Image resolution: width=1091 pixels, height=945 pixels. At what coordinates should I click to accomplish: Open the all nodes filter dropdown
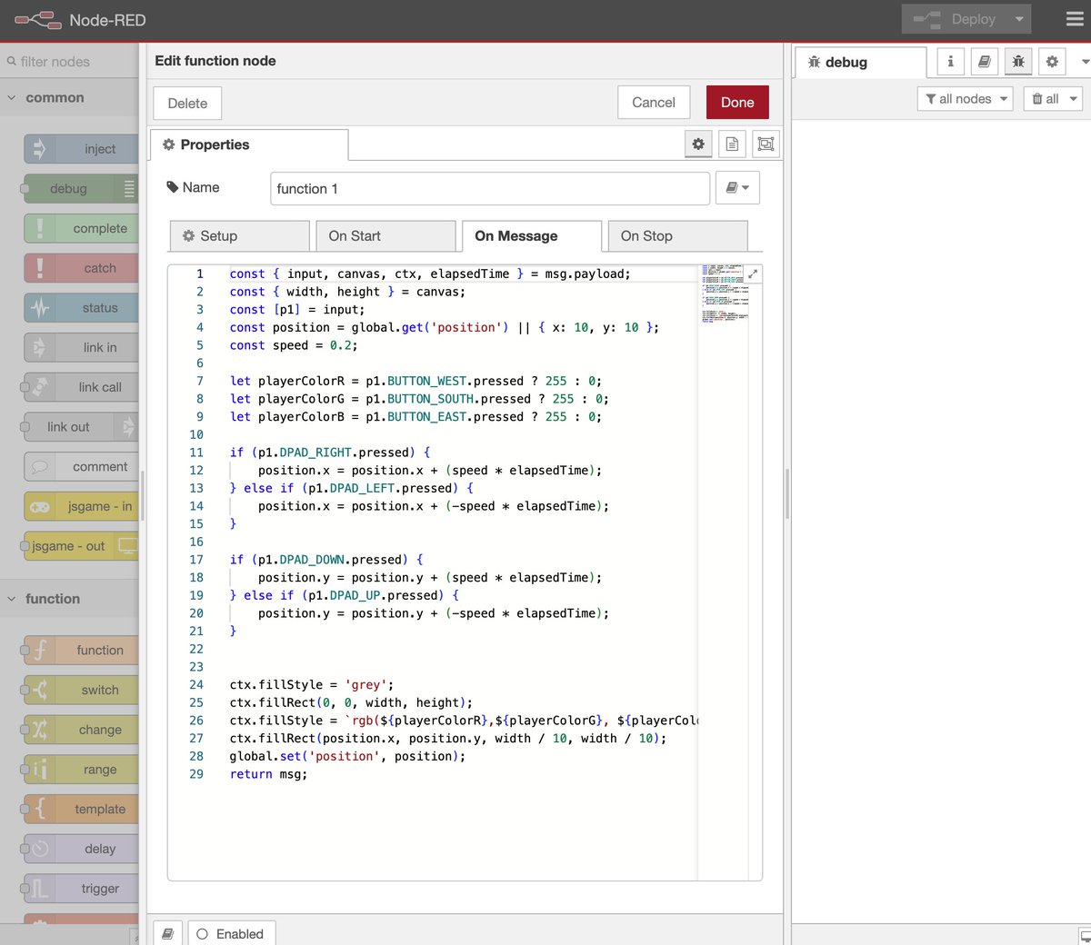click(x=965, y=98)
